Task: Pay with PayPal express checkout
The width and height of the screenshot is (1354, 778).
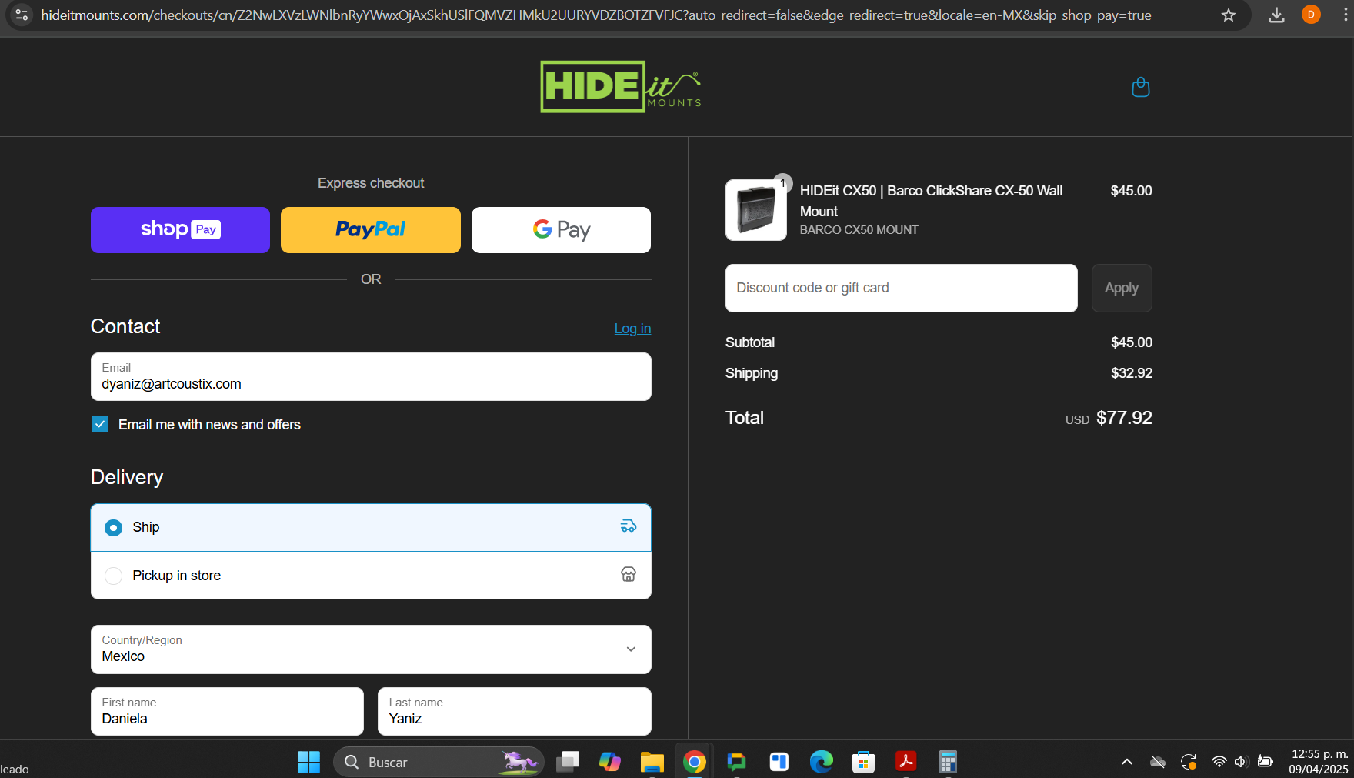Action: (370, 229)
